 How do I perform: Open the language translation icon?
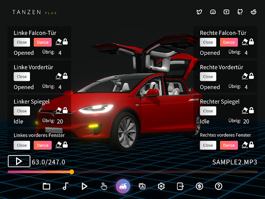click(142, 187)
